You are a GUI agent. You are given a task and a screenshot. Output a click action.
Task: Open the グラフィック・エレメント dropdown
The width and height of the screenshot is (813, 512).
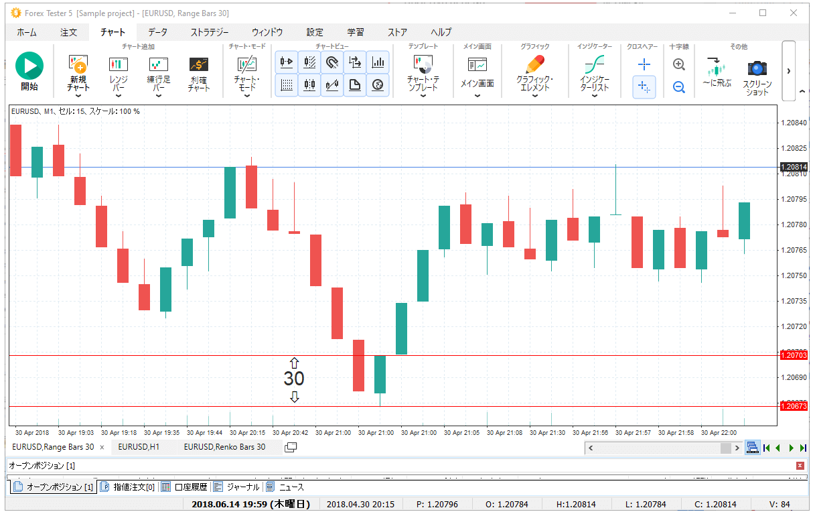[534, 96]
